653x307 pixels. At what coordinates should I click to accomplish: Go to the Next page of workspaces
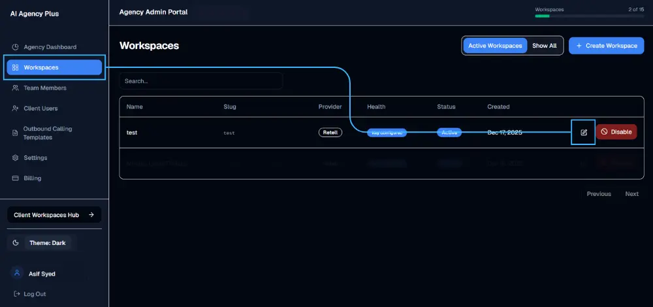coord(631,194)
